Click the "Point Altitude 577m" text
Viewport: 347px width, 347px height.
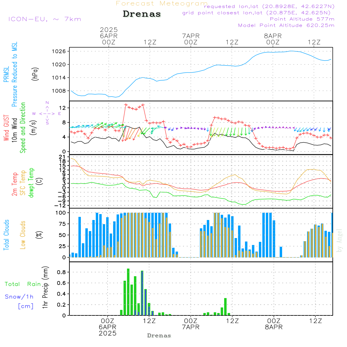302,19
